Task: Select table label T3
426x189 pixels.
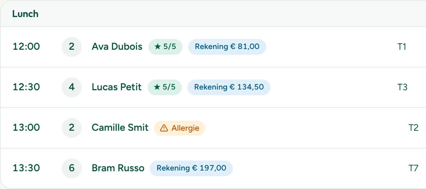Action: coord(403,87)
